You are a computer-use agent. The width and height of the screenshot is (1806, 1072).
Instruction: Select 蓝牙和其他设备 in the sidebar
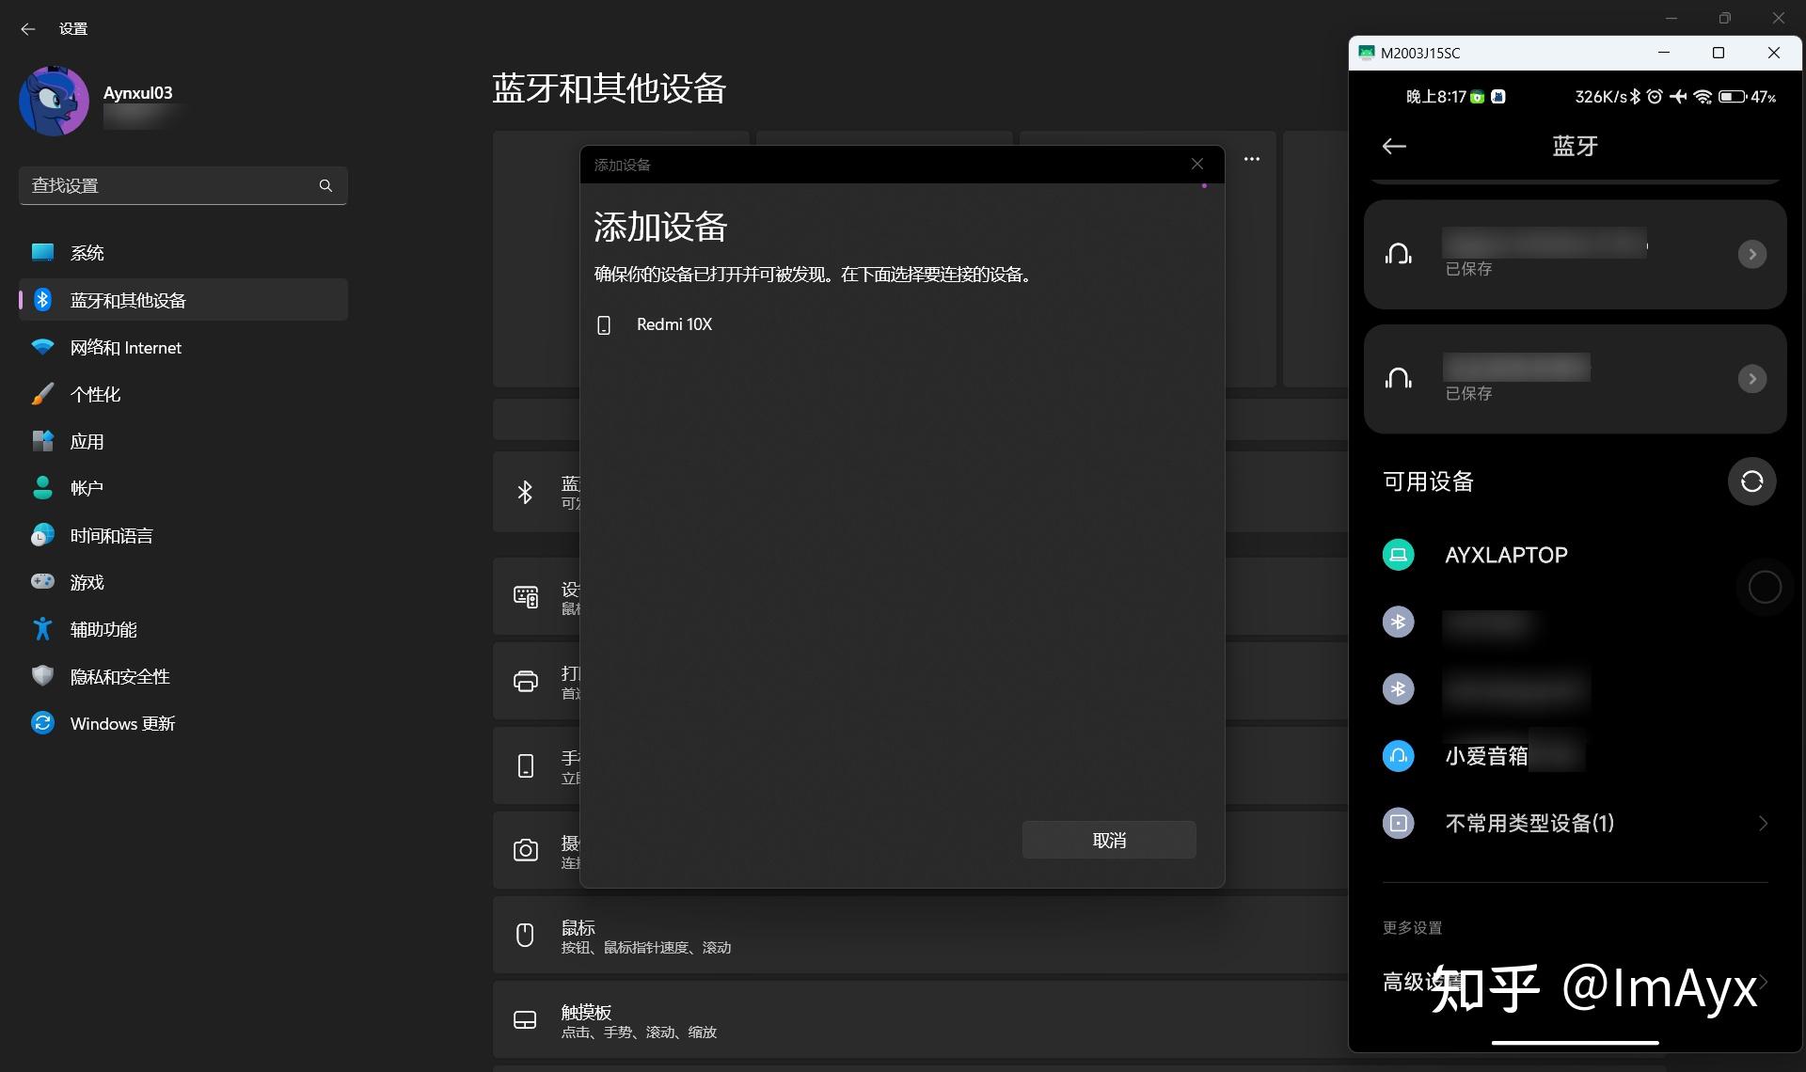pyautogui.click(x=183, y=299)
